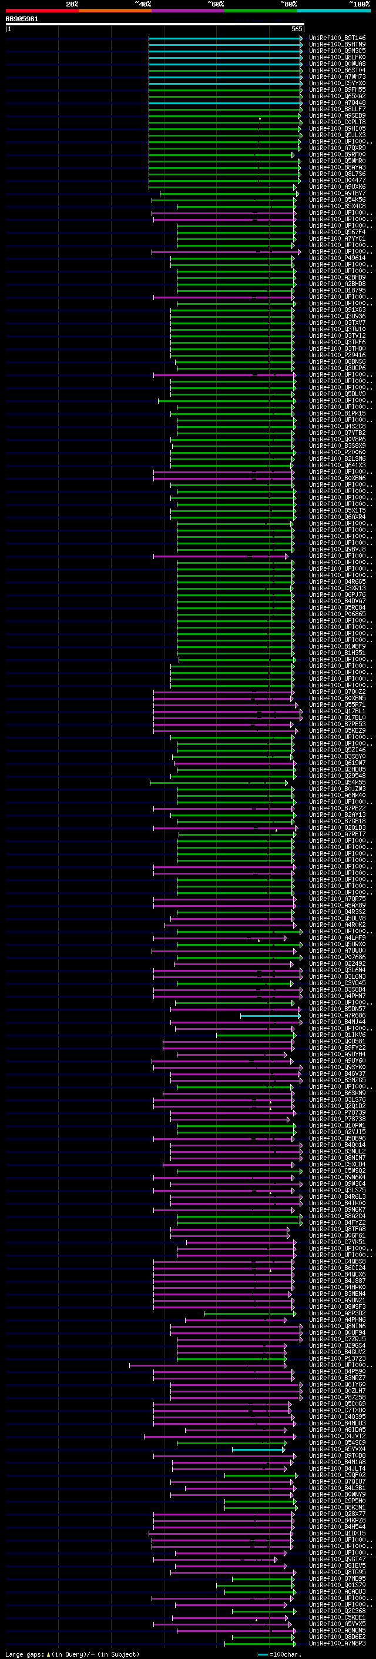Screen dimensions: 376x1659
Task: Click label UniRef100_Q5KEZ9
Action: pyautogui.click(x=337, y=731)
